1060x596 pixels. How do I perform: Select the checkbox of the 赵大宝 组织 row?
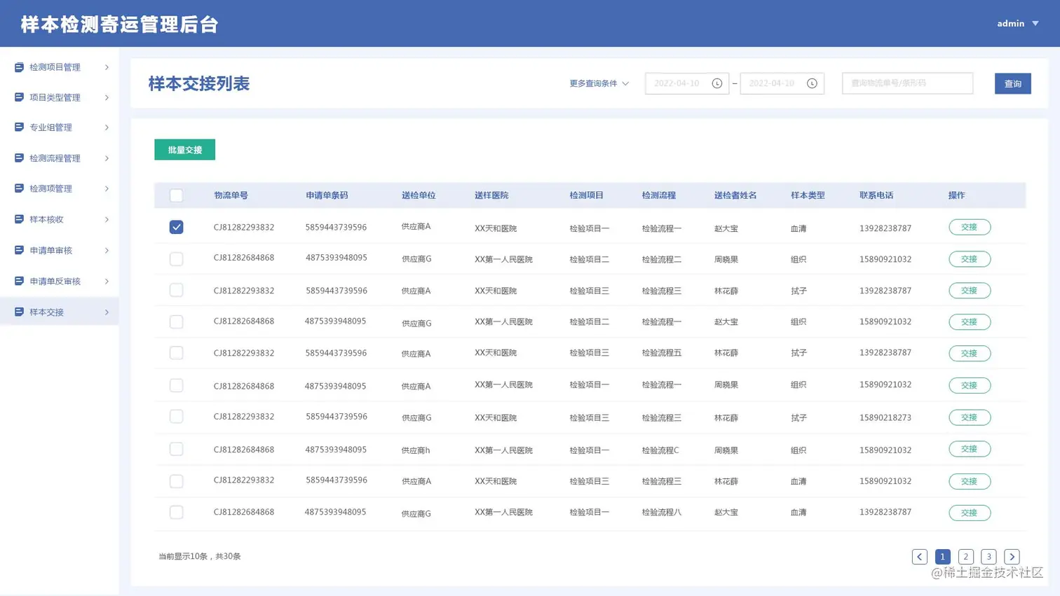(176, 322)
